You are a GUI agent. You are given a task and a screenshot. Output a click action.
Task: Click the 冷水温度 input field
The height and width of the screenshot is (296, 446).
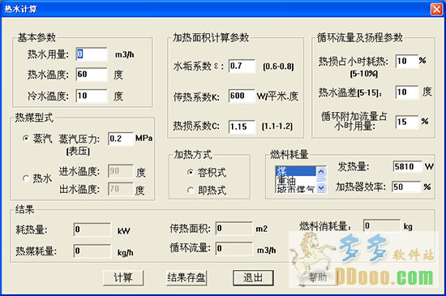point(92,96)
